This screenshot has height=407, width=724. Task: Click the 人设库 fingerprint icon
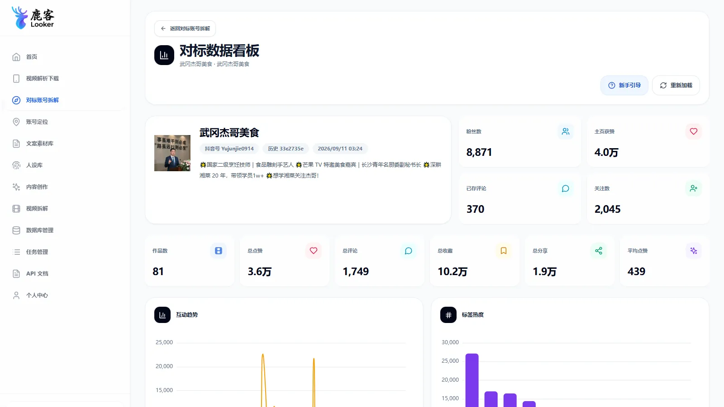point(16,165)
